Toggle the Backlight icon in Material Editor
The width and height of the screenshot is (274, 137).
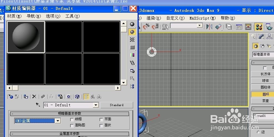click(x=132, y=32)
